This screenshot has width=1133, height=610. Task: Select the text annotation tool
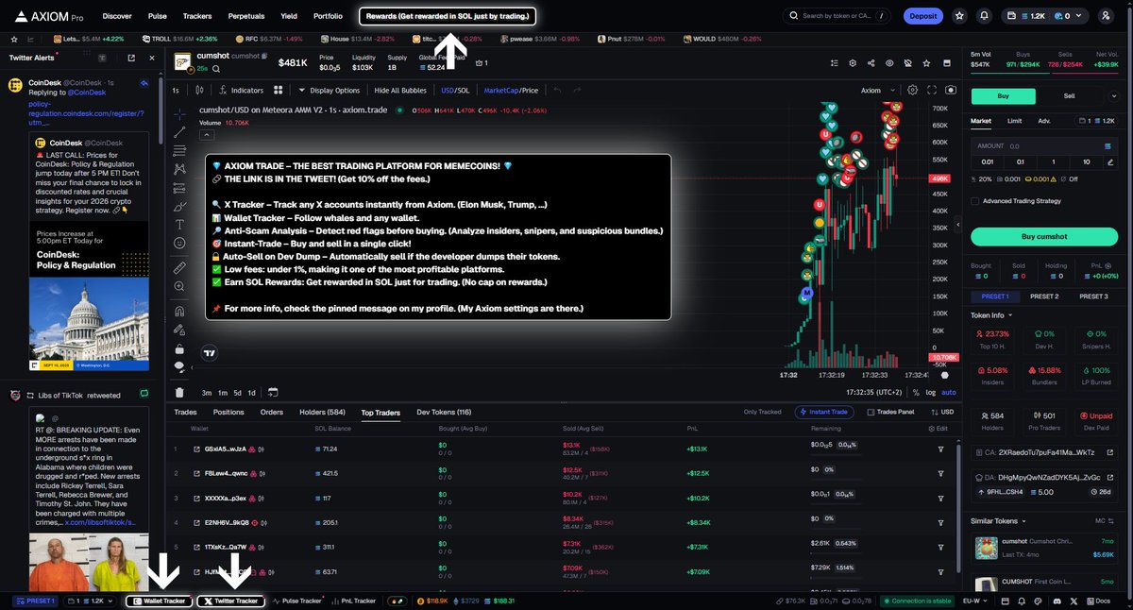click(179, 225)
